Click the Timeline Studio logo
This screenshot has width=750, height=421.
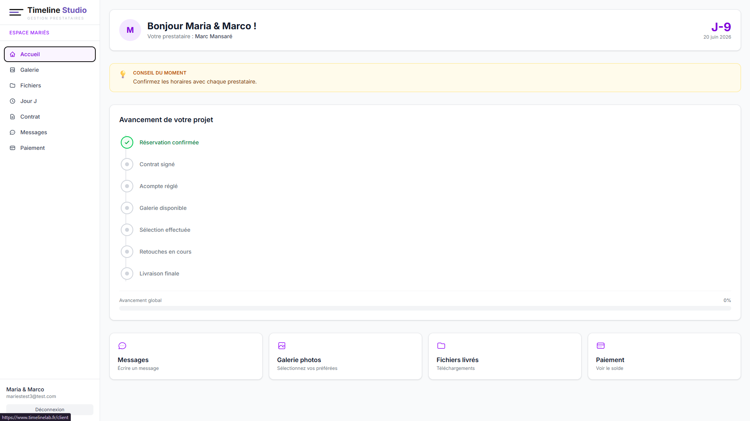coord(48,12)
